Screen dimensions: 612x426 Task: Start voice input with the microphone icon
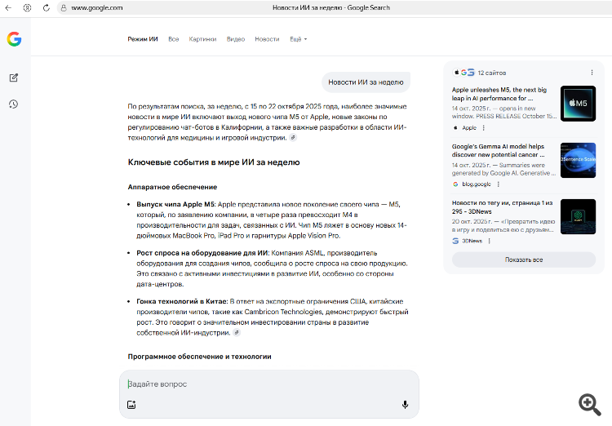tap(405, 405)
